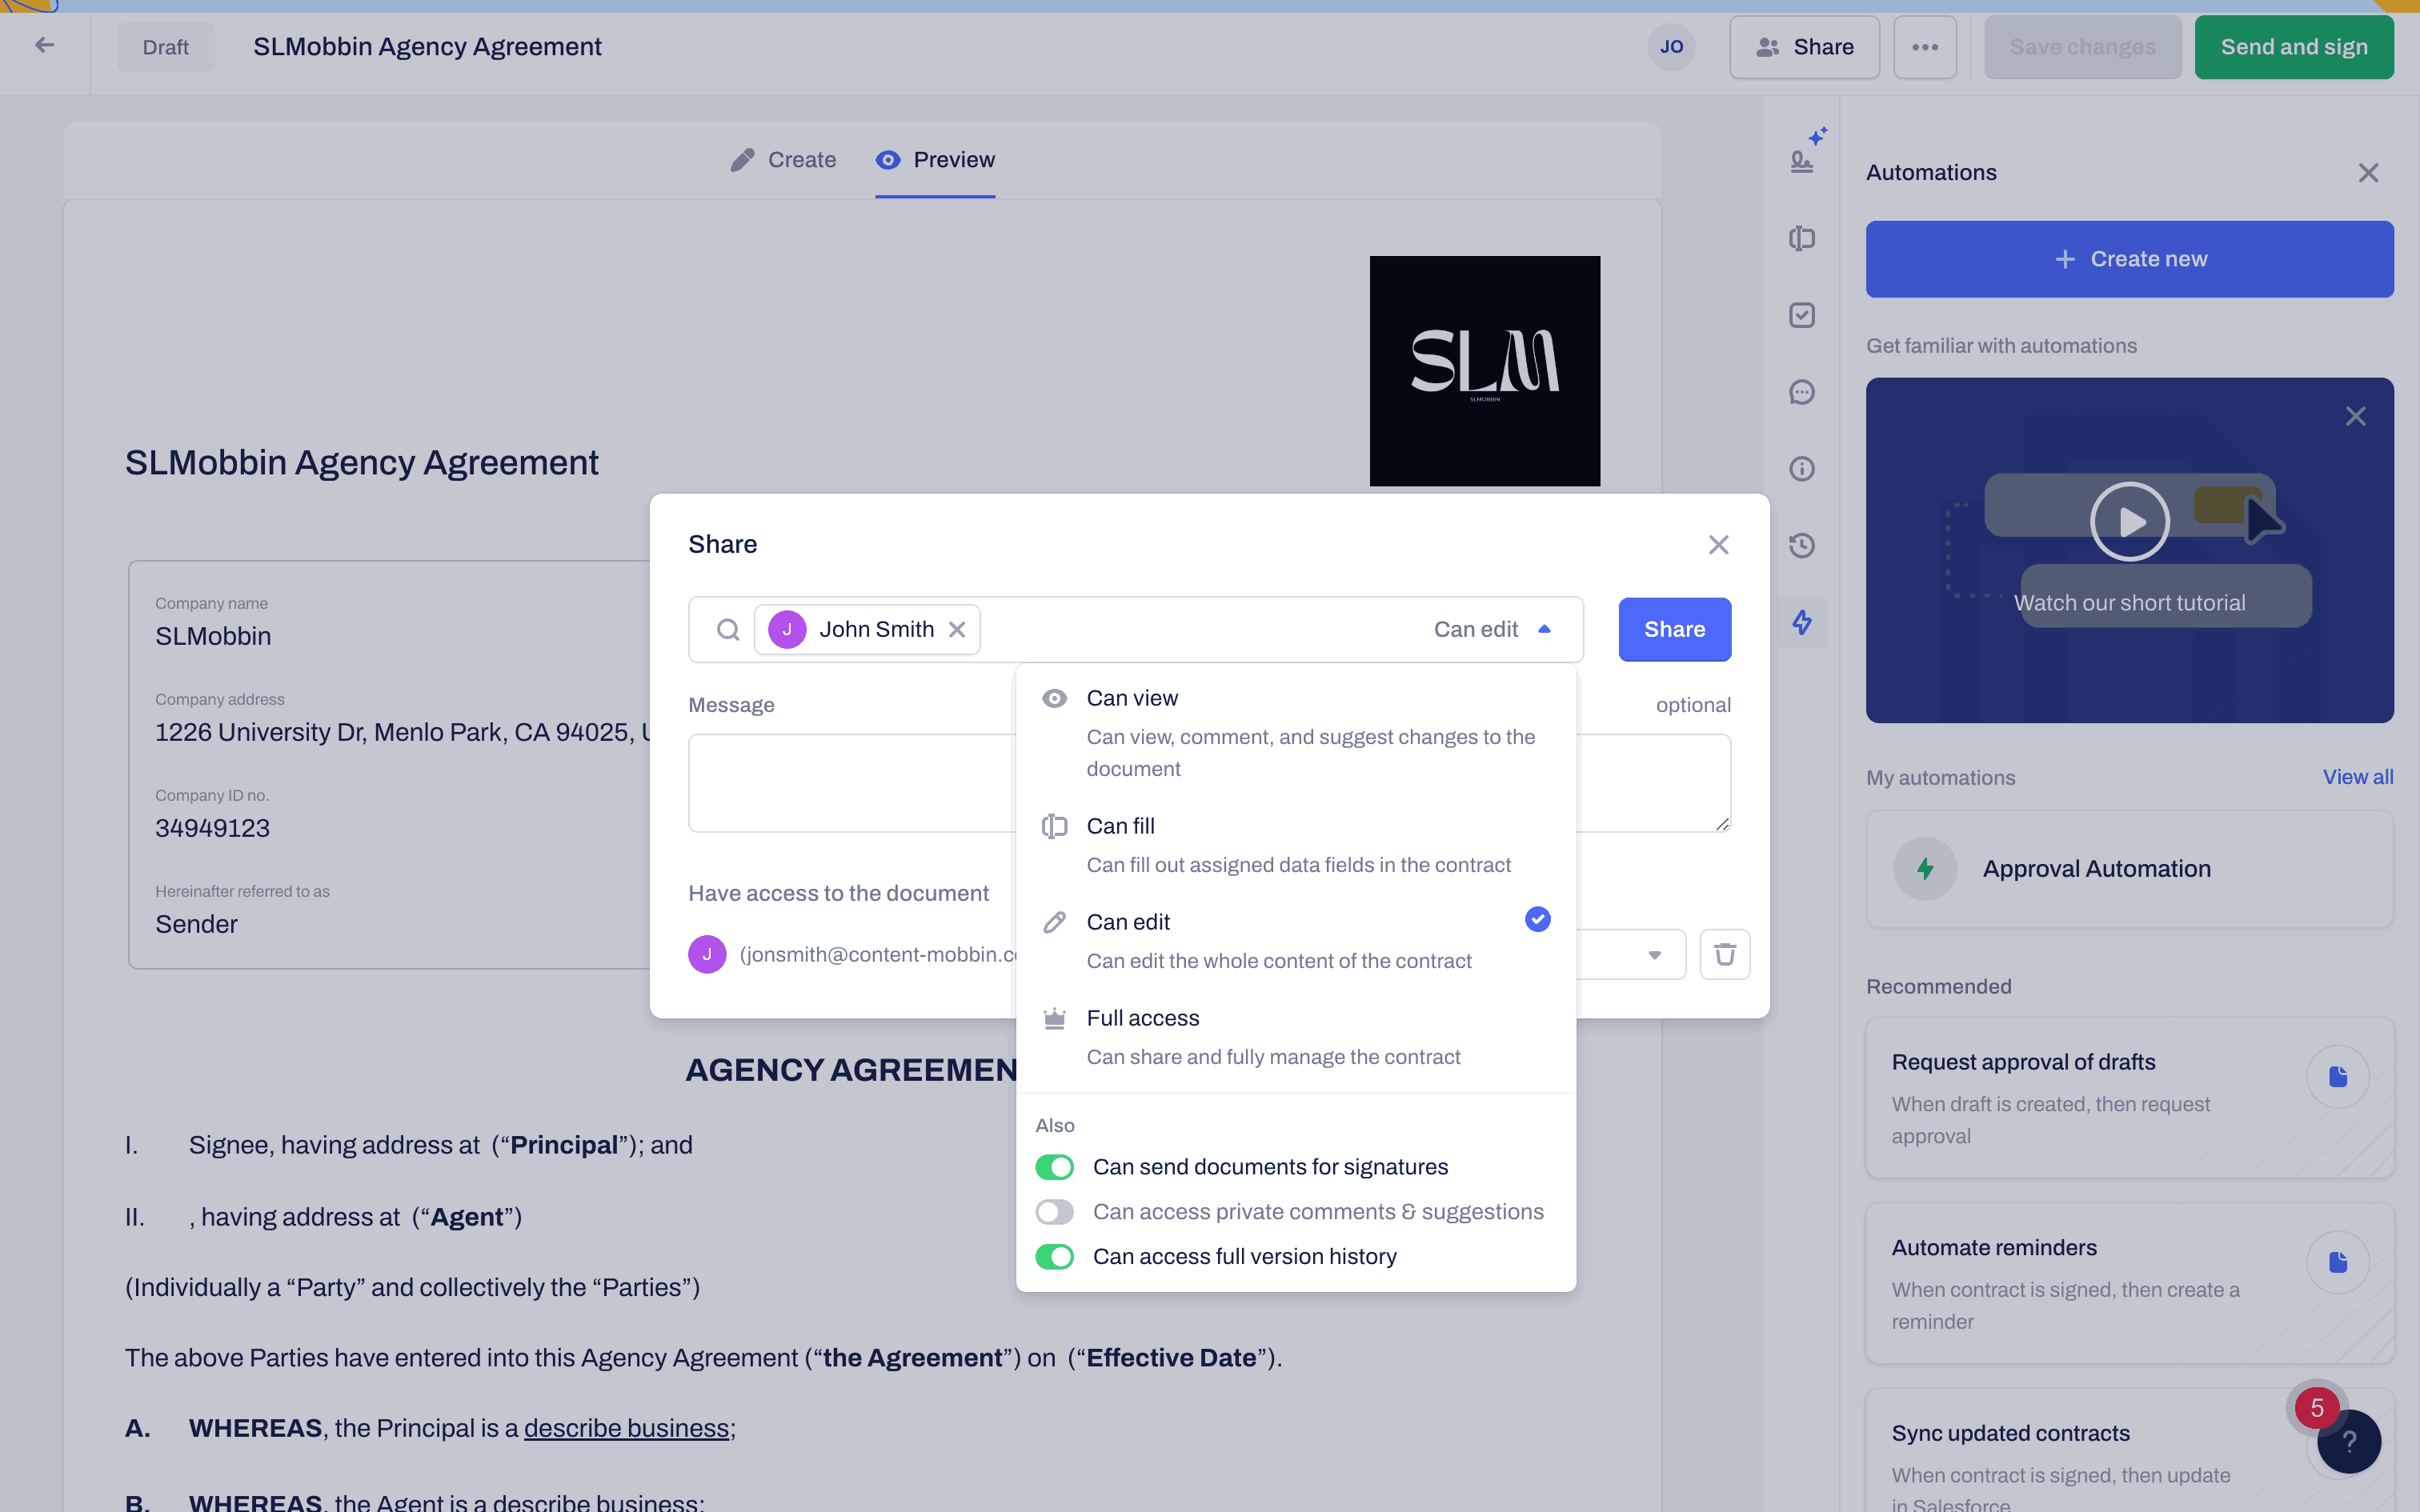Delete user access with trash icon
This screenshot has width=2420, height=1512.
[1725, 954]
